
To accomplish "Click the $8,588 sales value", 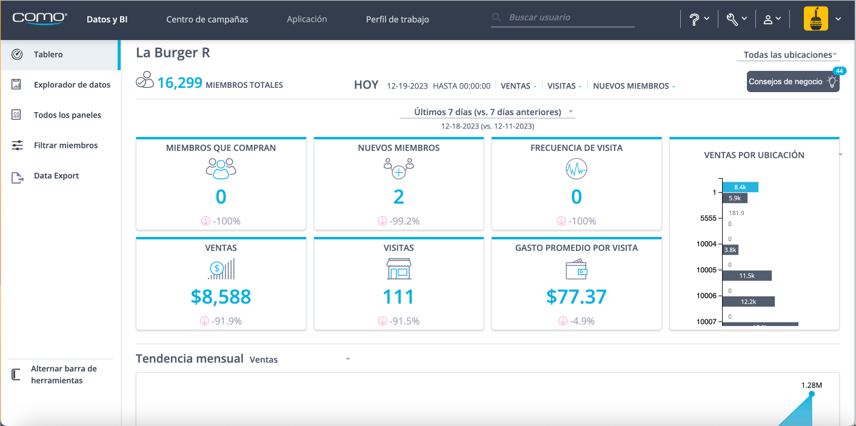I will click(221, 297).
